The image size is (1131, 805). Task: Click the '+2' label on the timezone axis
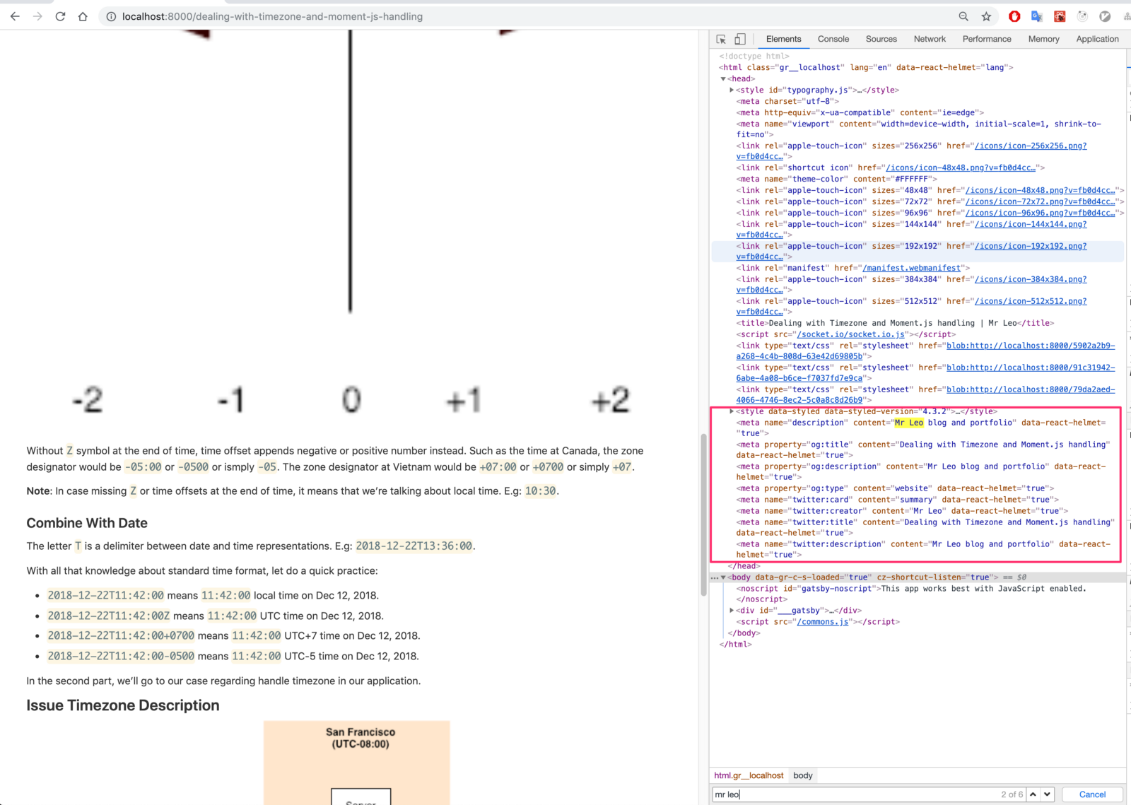[x=610, y=400]
